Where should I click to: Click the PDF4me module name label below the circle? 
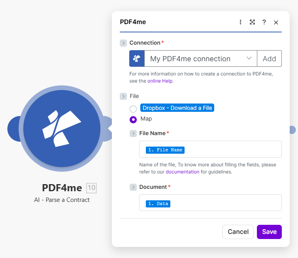(62, 188)
